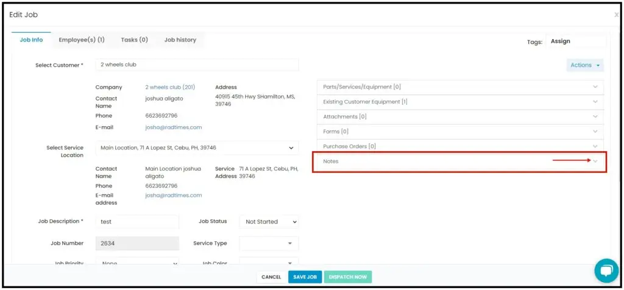The width and height of the screenshot is (624, 290).
Task: Open the Job Status dropdown
Action: pos(269,222)
